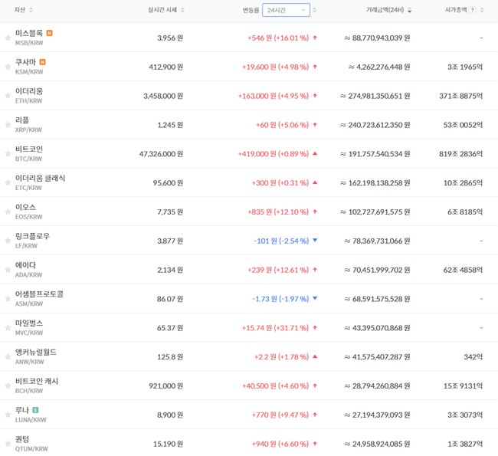Click the blue down triangle for 링크플로우
This screenshot has height=456, width=498.
tap(315, 240)
